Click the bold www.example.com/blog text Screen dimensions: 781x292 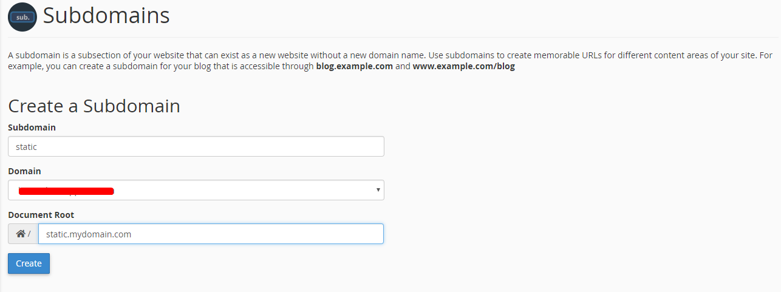pyautogui.click(x=463, y=66)
